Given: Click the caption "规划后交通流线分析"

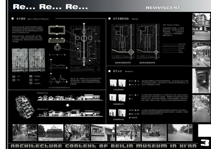Looking at the screenshot, I should [x=147, y=63].
